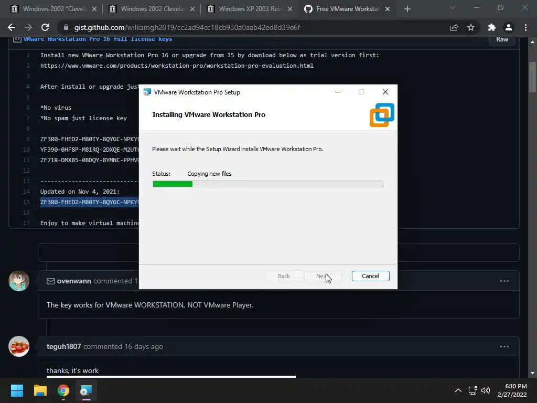This screenshot has width=537, height=403.
Task: Click disabled Next button in setup
Action: click(323, 276)
